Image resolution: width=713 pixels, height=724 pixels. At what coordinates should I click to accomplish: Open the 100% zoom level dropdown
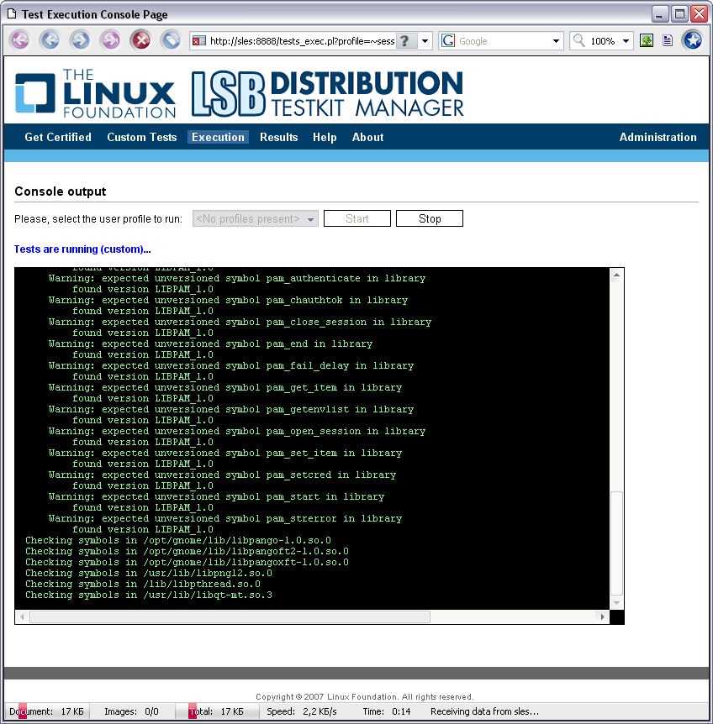point(626,41)
